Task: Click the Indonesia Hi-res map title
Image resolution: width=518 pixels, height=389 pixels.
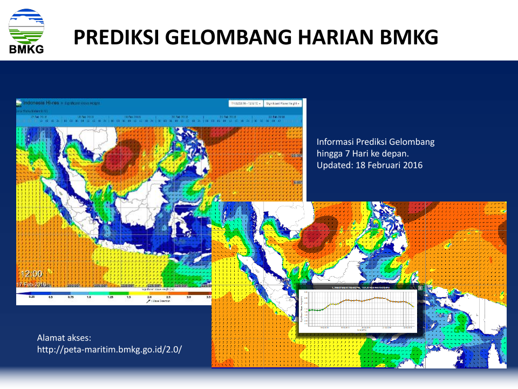Action: coord(41,103)
